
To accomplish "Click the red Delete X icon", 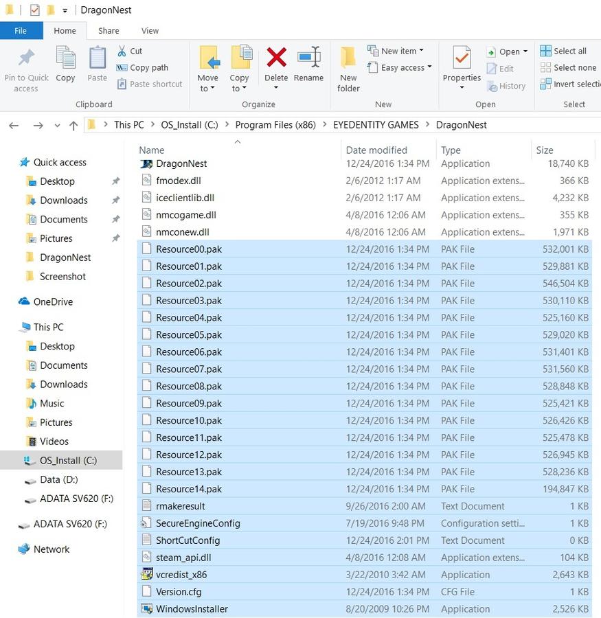I will 276,58.
